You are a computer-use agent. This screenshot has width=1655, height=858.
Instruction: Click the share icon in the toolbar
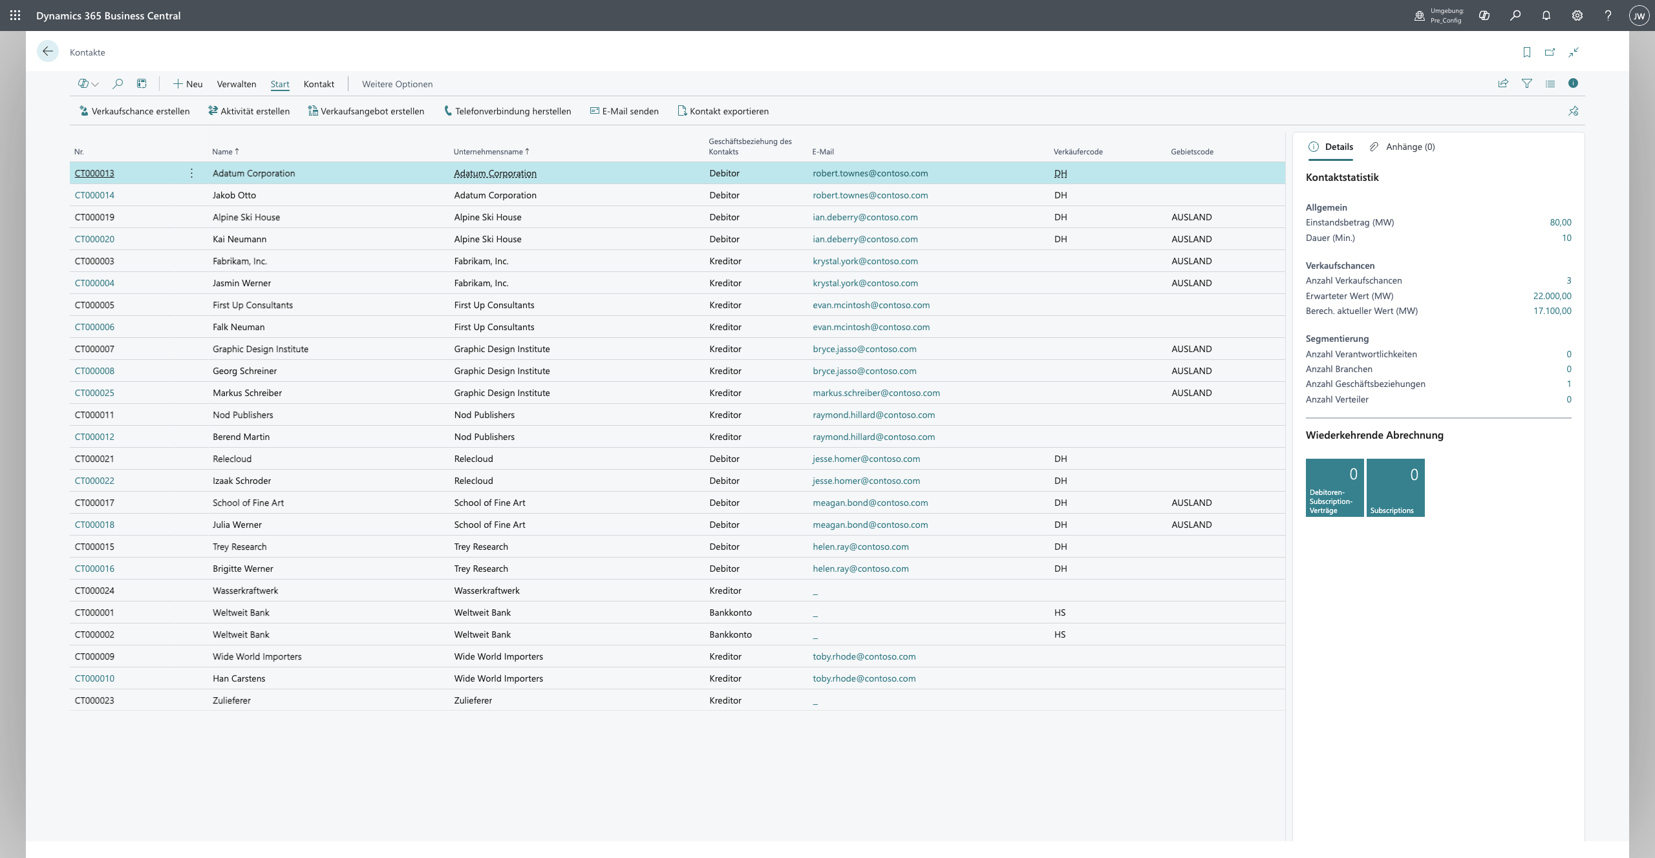pyautogui.click(x=1503, y=83)
